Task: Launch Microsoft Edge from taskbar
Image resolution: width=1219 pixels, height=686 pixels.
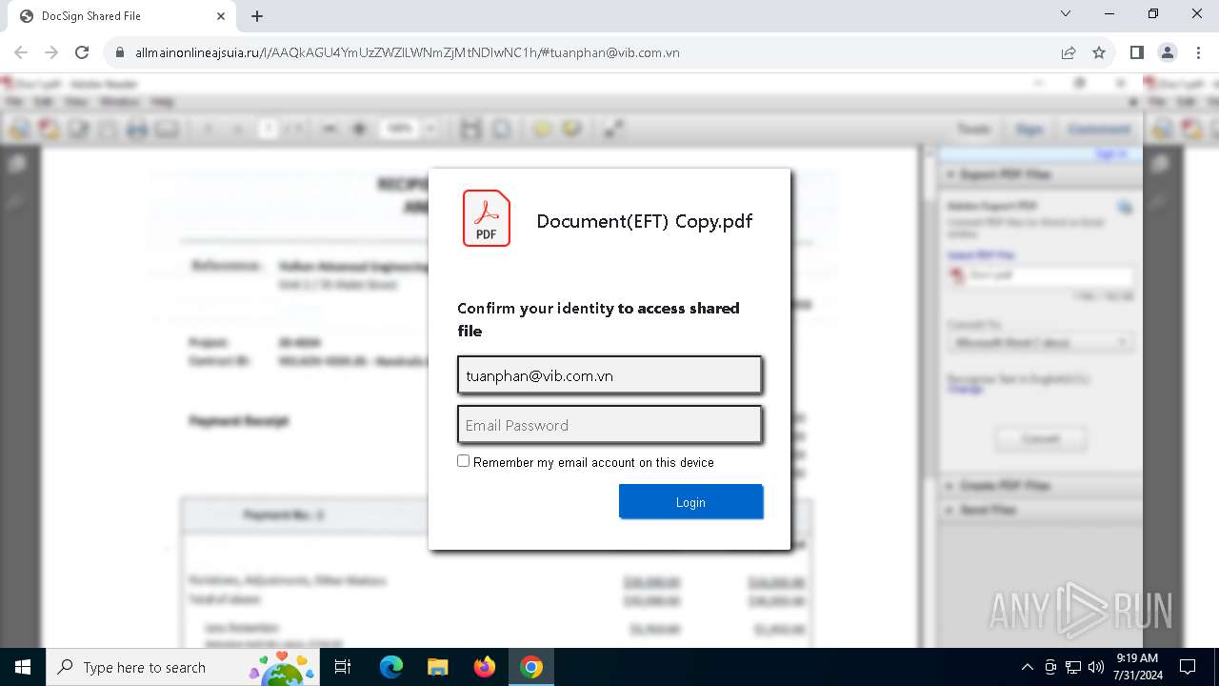Action: (391, 667)
